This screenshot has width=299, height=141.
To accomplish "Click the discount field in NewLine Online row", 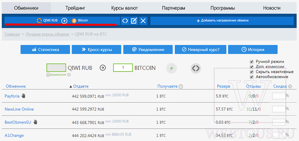I will [x=278, y=109].
